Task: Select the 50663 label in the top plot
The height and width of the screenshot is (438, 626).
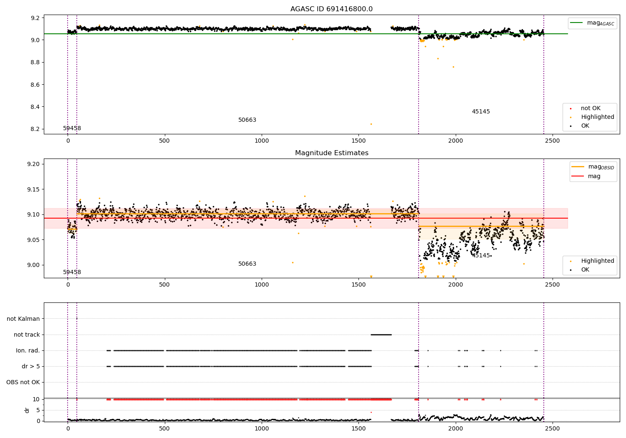Action: (x=247, y=120)
